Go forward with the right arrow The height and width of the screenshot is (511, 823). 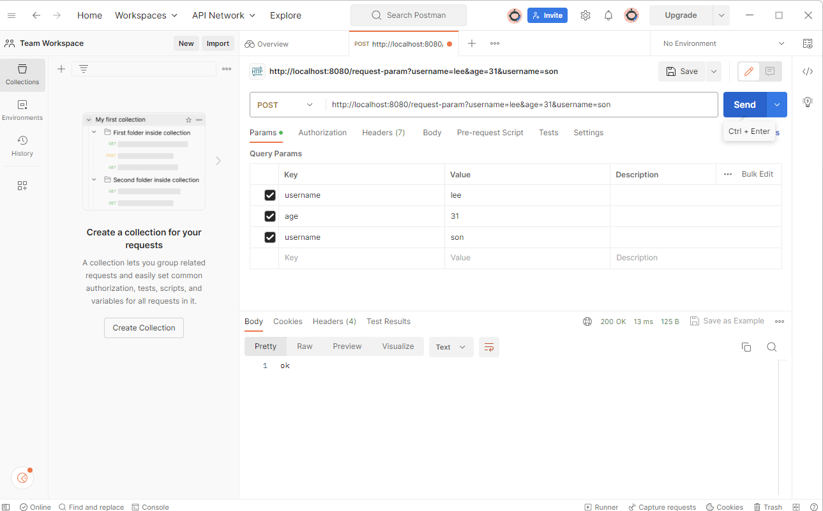click(57, 15)
